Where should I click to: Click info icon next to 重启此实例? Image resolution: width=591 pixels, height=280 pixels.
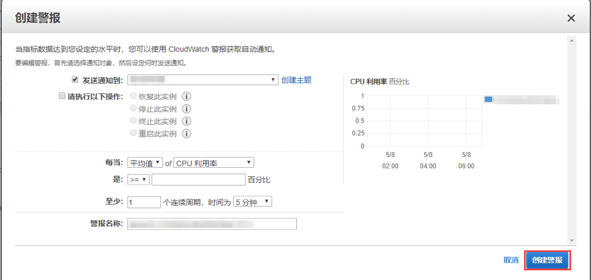pos(186,134)
